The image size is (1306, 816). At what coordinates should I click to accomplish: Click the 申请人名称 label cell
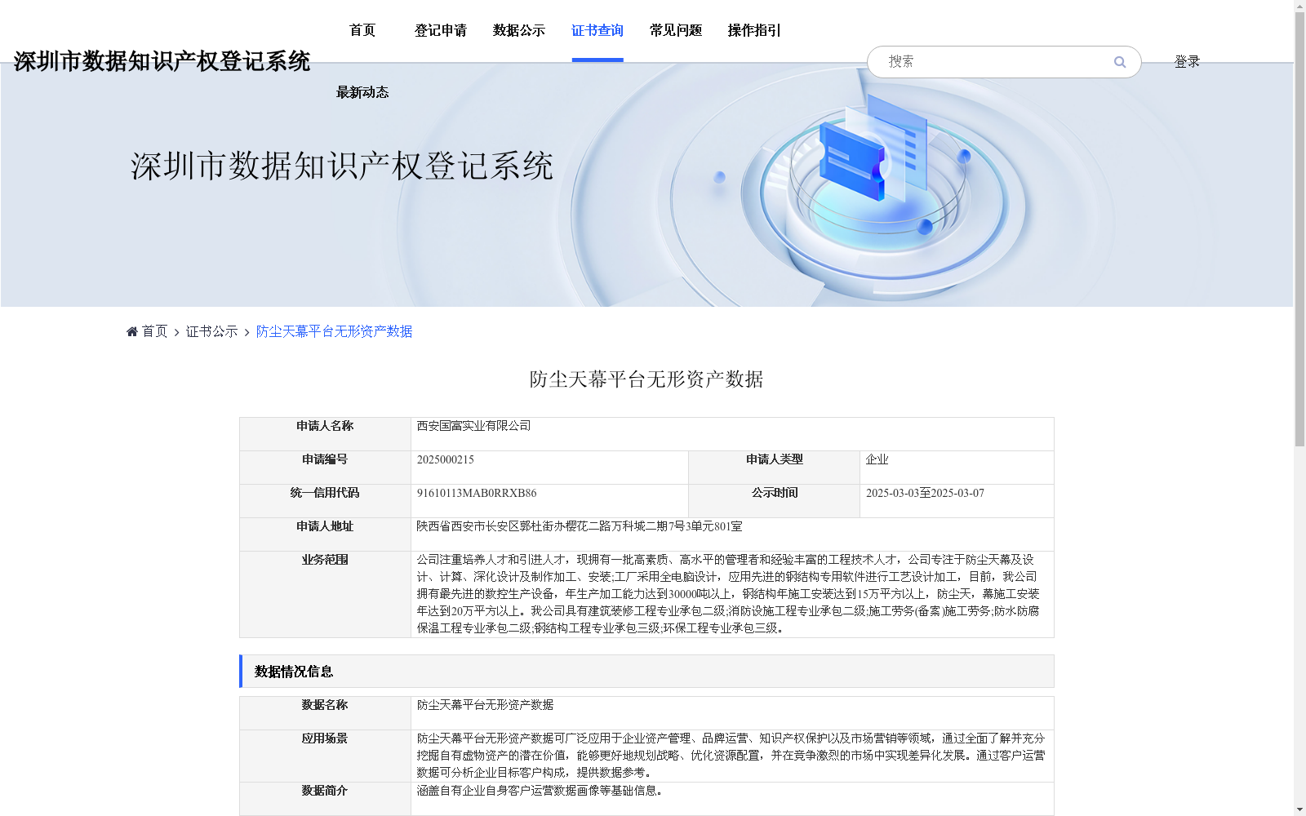325,433
